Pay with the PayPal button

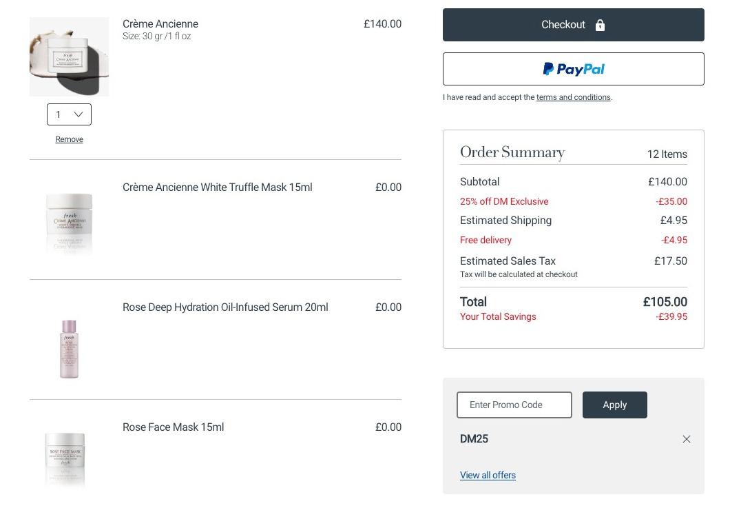coord(573,69)
